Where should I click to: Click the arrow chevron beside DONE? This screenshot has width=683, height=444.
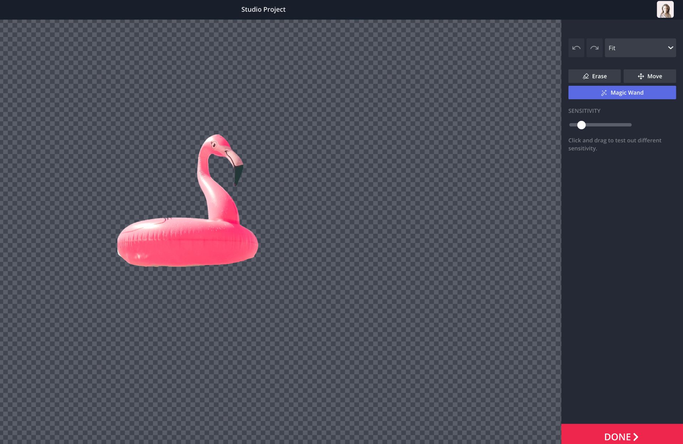pos(636,437)
